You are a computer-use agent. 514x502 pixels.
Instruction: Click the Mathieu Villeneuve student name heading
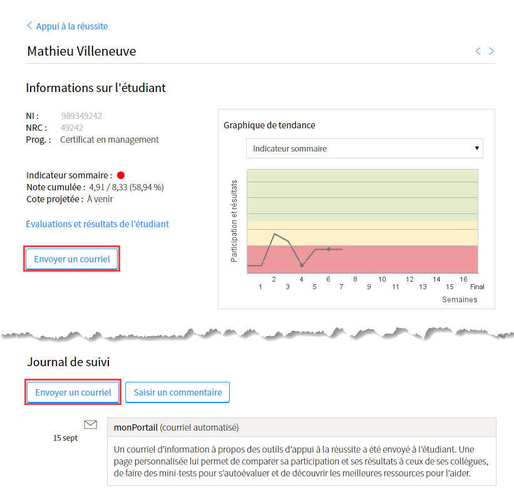pos(81,51)
